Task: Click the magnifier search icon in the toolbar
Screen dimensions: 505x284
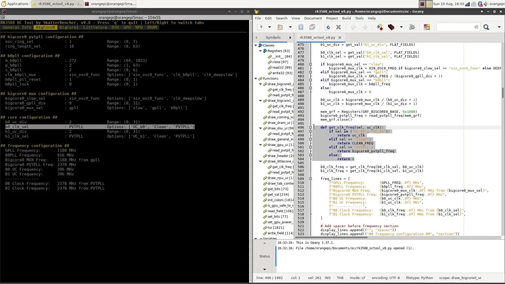Action: click(486, 27)
